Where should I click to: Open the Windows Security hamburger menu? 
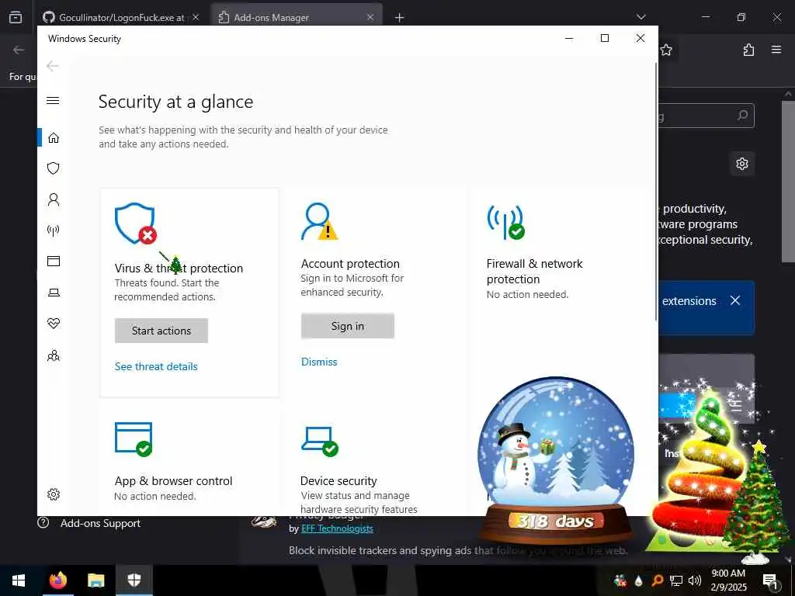53,100
